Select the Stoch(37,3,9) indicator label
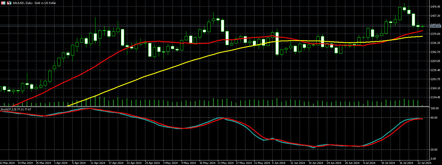The width and height of the screenshot is (442, 165). coord(16,109)
